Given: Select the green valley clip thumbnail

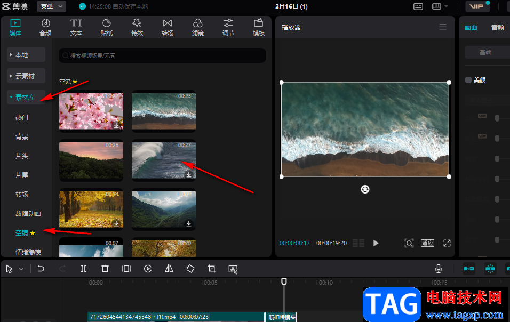Looking at the screenshot, I should click(x=164, y=210).
